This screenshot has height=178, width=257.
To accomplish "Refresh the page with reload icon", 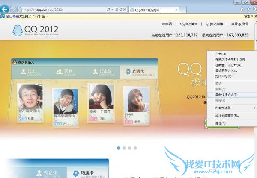I will coord(121,9).
